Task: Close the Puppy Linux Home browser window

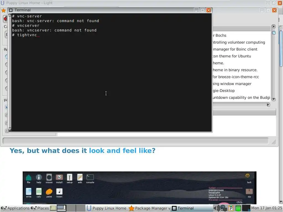Action: 280,3
